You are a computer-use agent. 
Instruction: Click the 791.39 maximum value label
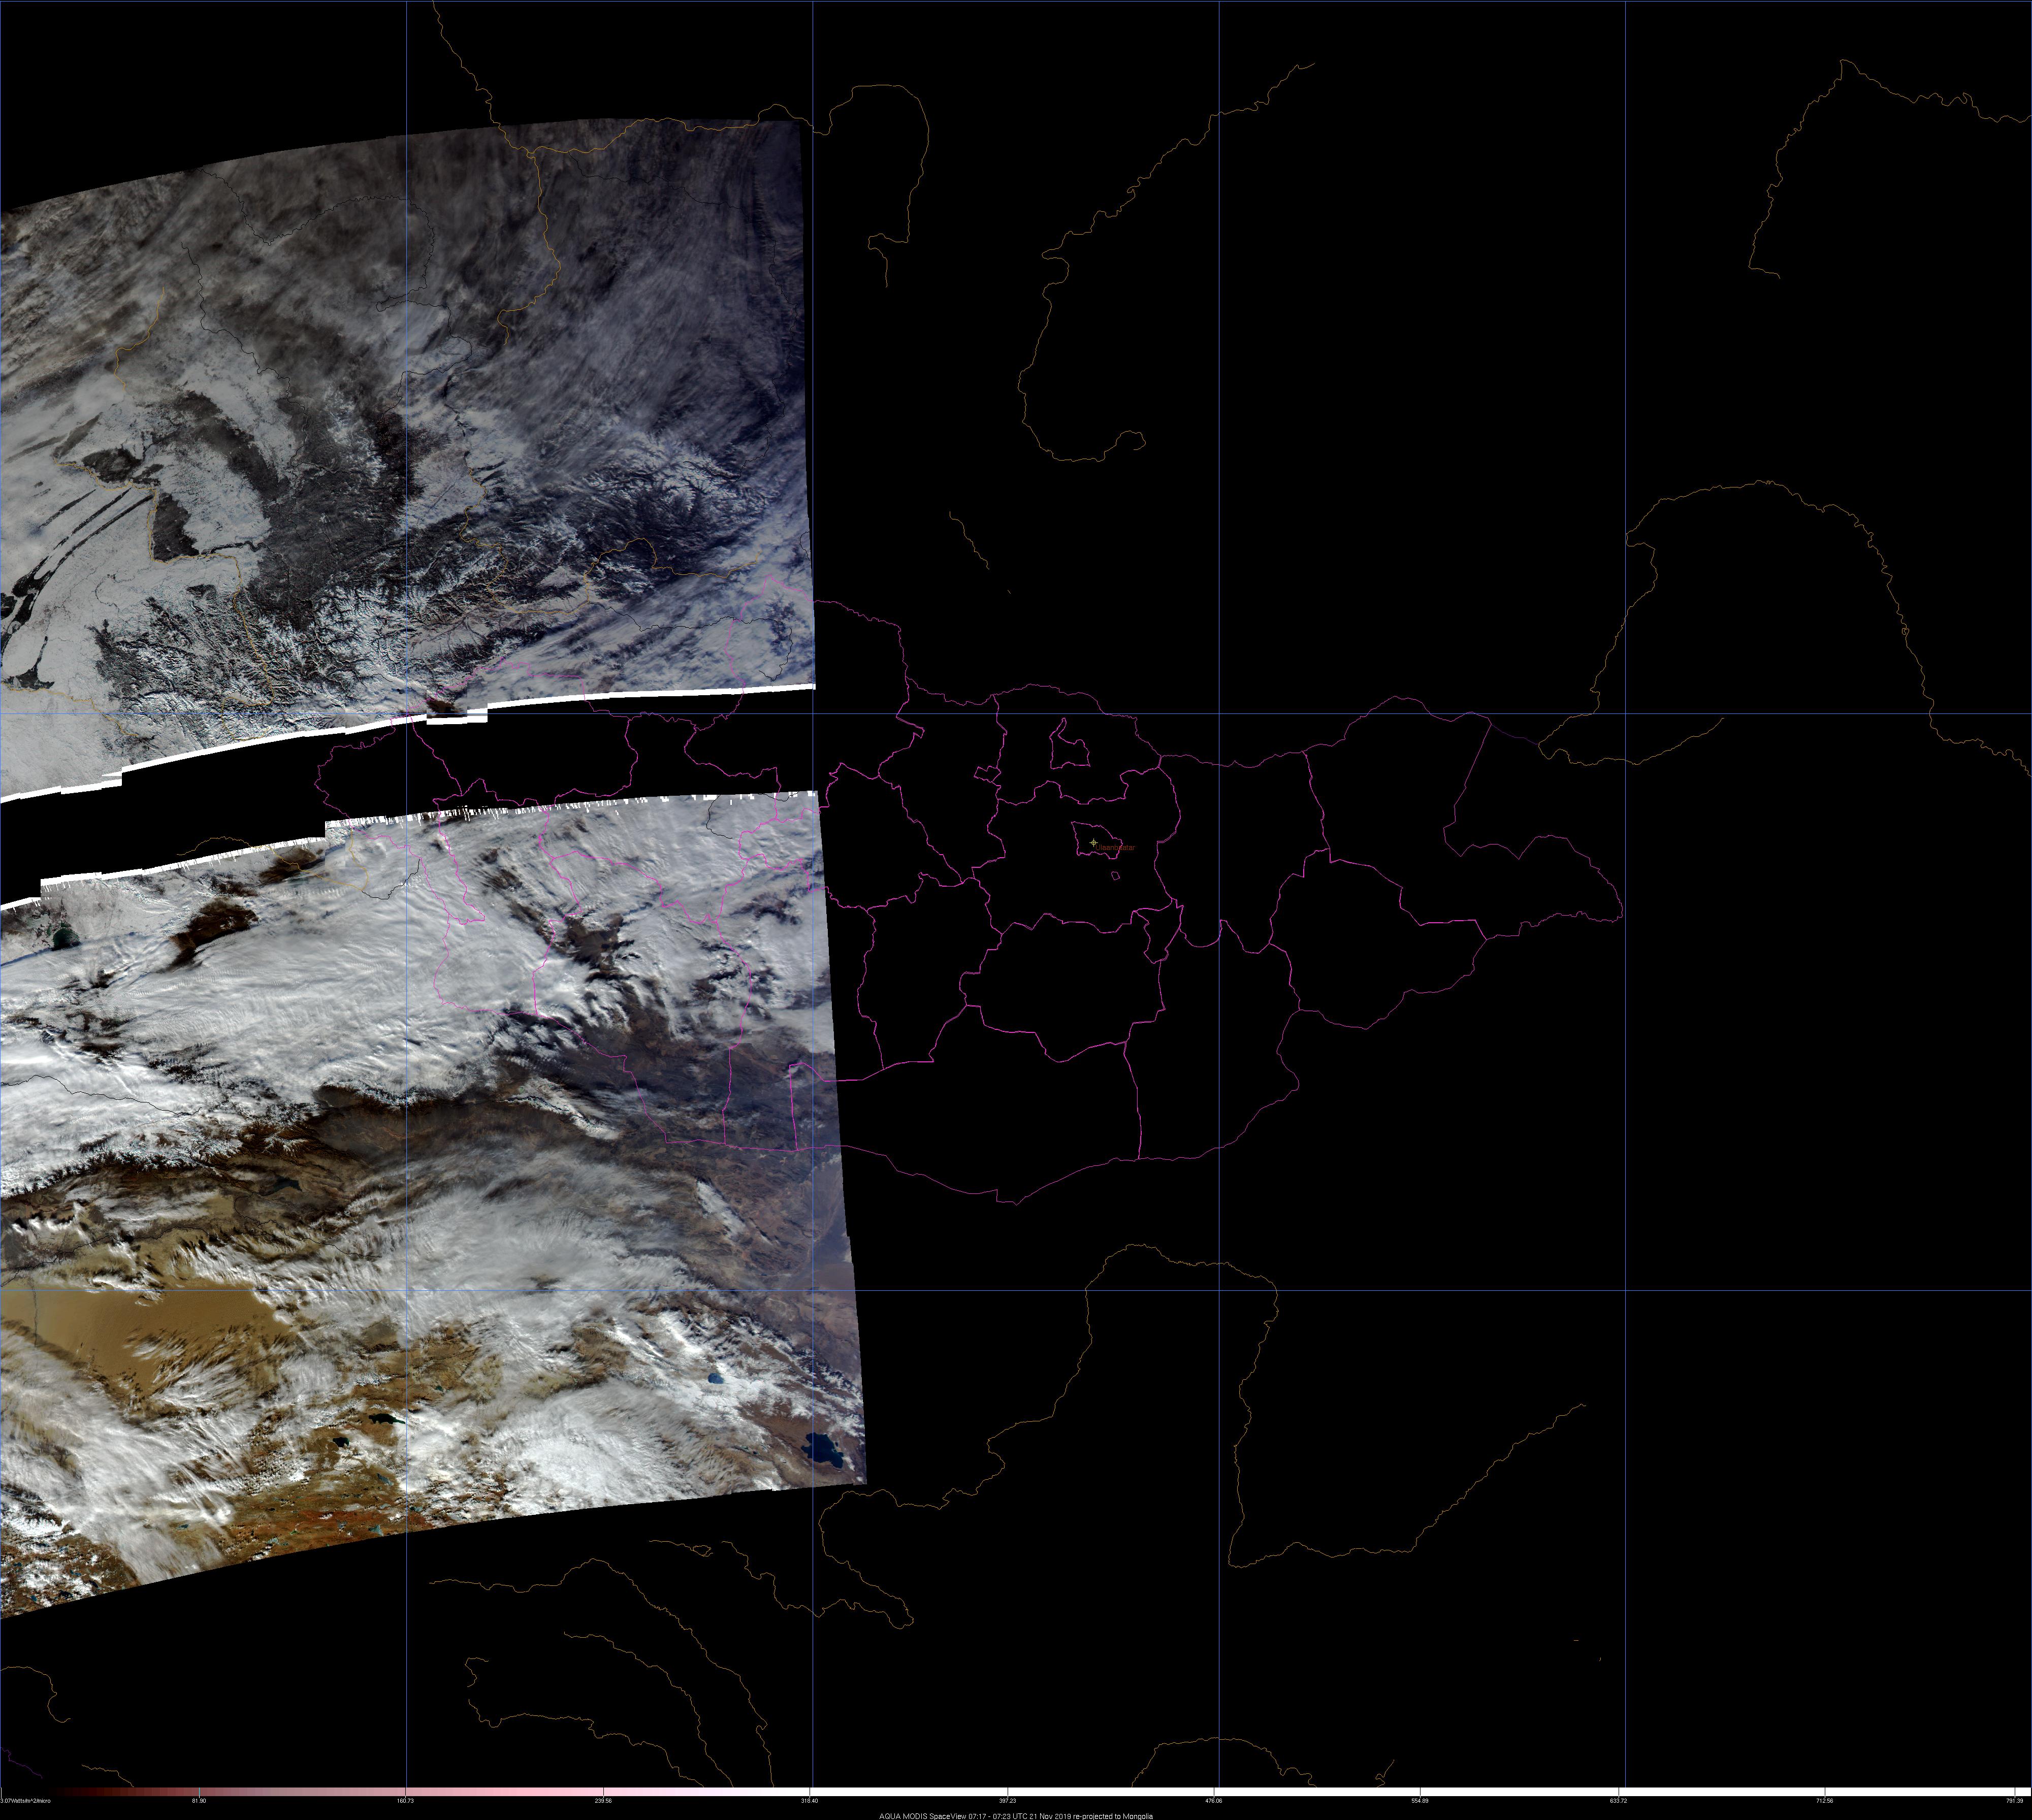tap(2016, 1801)
